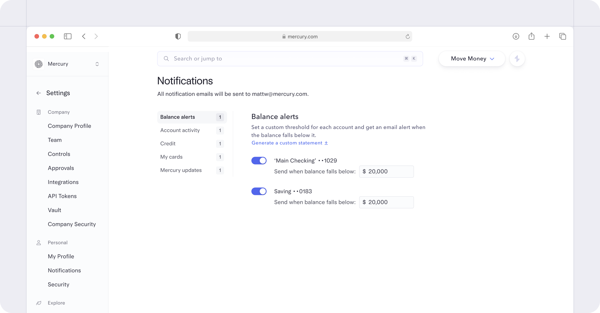Click the download arrow after custom statement

326,143
